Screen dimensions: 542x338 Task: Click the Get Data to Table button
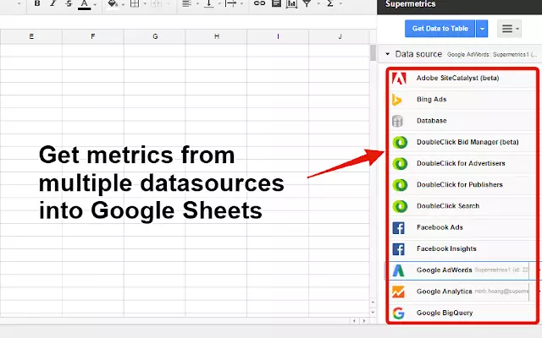440,29
